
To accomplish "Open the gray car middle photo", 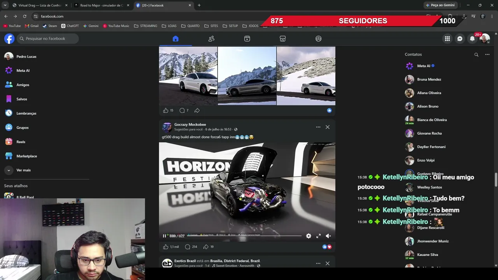I will [x=247, y=76].
